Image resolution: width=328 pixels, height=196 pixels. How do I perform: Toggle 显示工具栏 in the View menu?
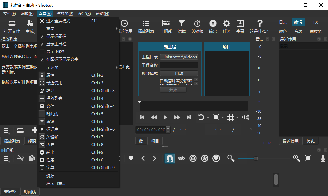pyautogui.click(x=78, y=44)
